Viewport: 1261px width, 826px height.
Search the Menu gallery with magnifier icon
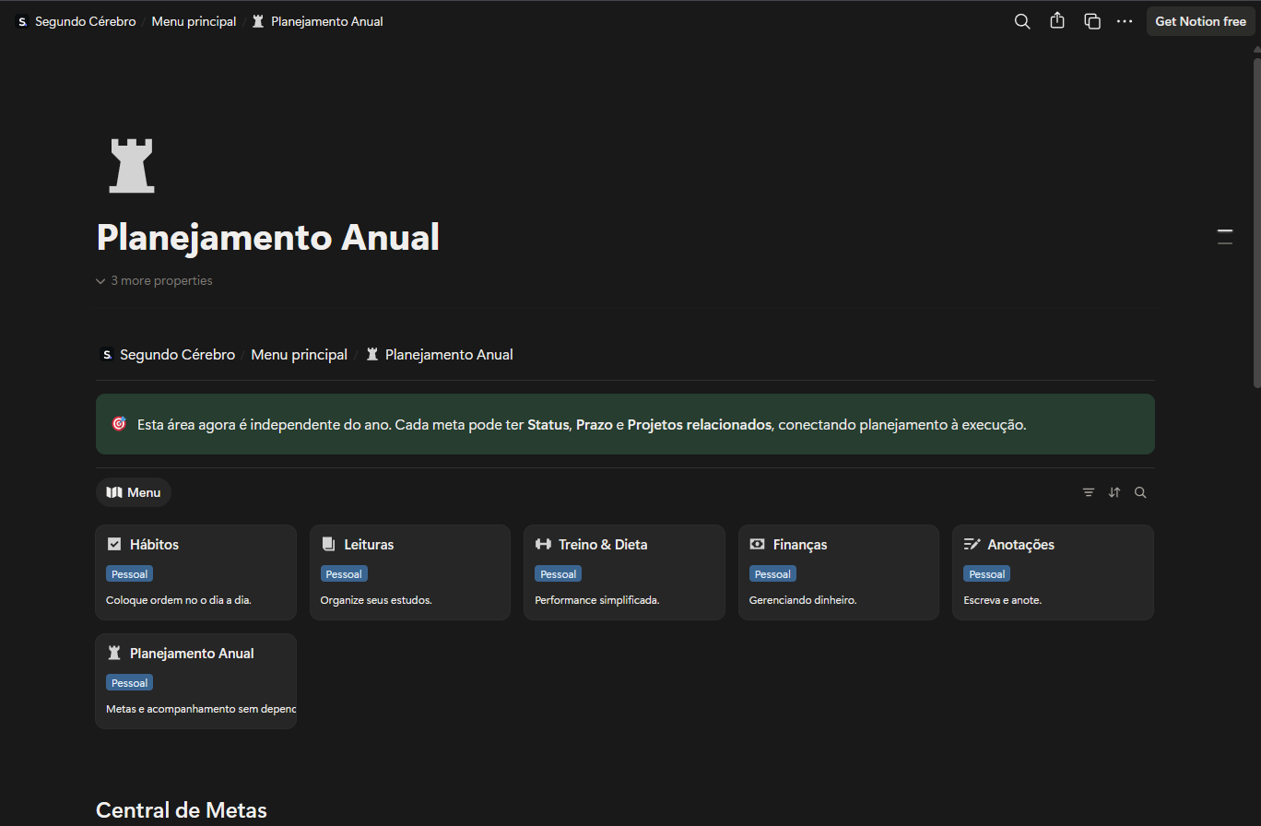point(1140,492)
